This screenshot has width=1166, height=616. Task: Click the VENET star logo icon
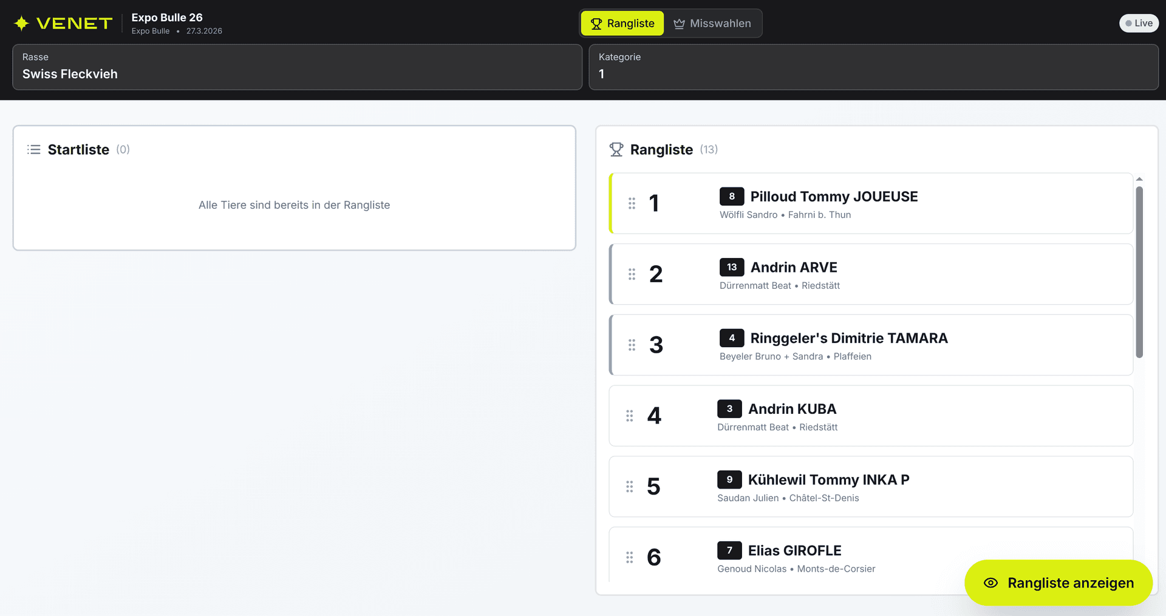click(22, 23)
